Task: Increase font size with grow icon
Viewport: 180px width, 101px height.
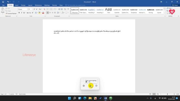Action: click(34, 9)
